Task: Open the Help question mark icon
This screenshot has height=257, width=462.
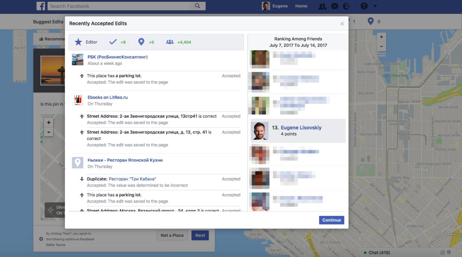Action: click(x=364, y=6)
